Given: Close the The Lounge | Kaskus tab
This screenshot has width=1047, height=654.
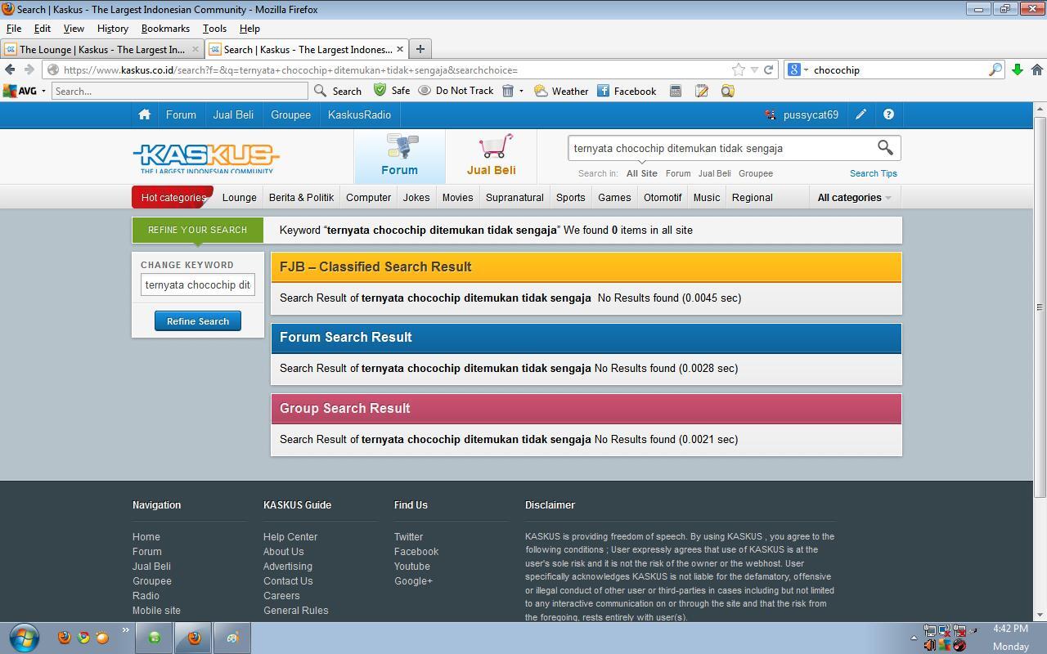Looking at the screenshot, I should click(x=195, y=49).
